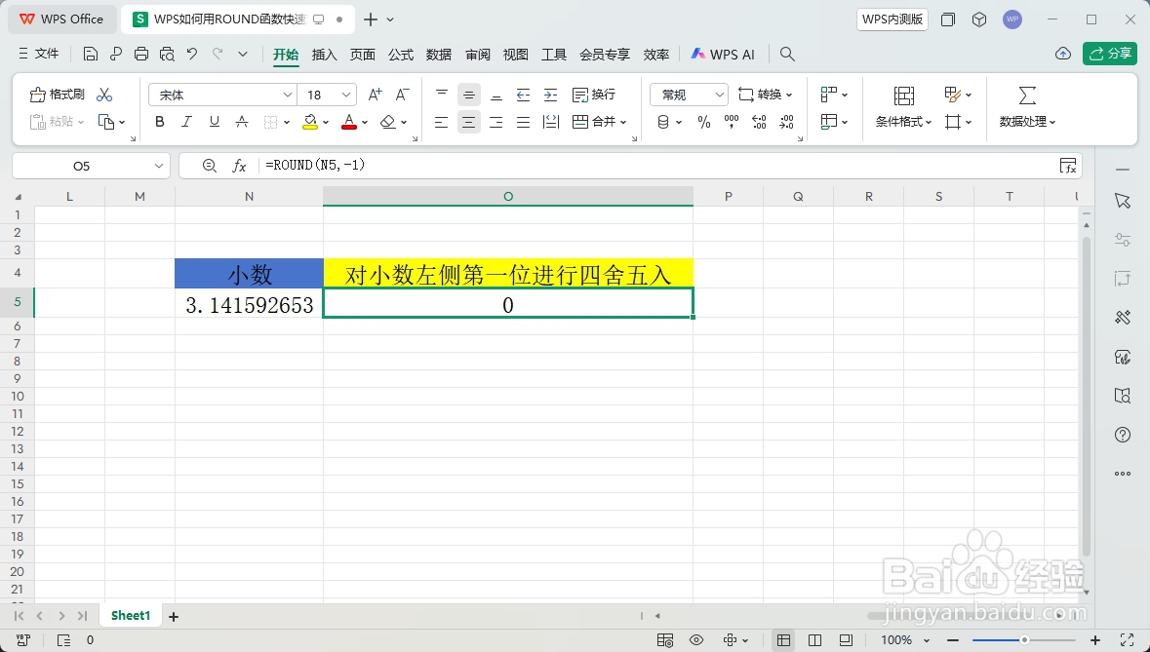Decrease indent icon

tap(523, 95)
